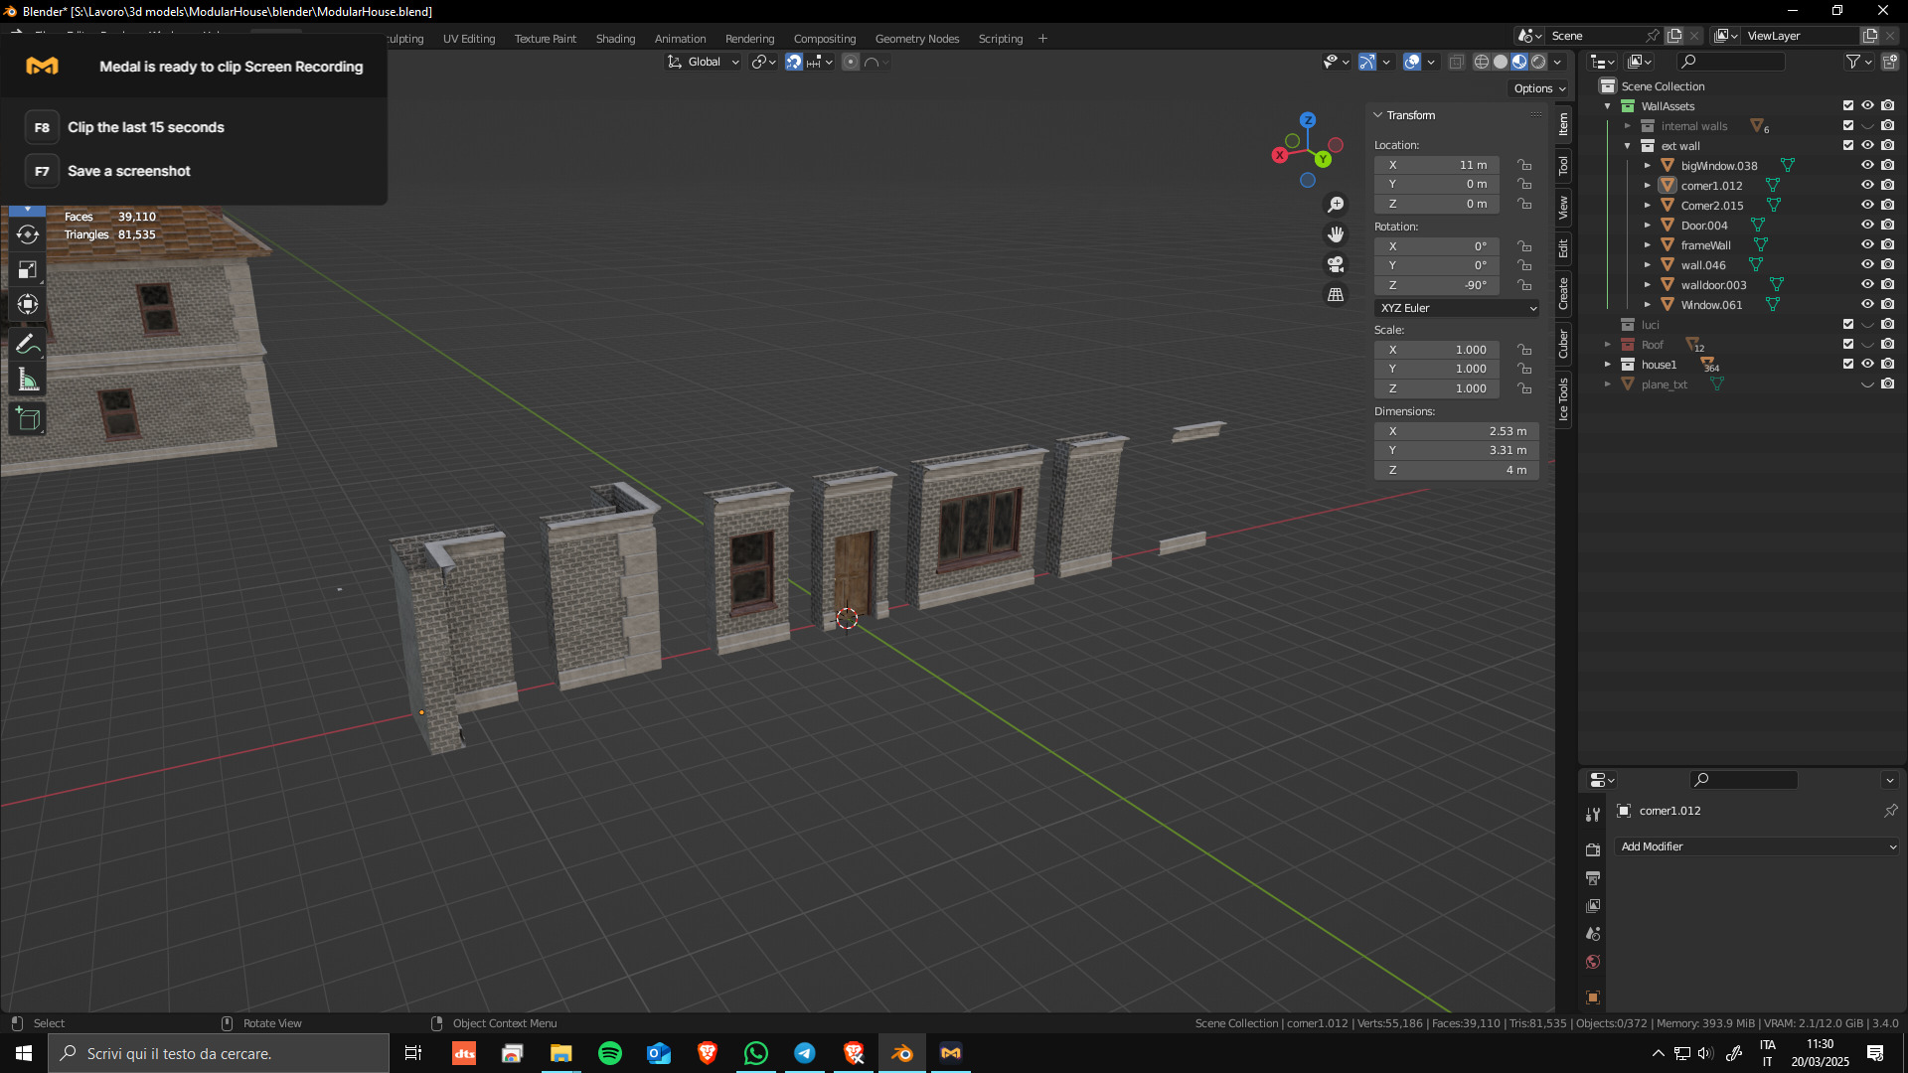Click Rotation Z value field -90°
The height and width of the screenshot is (1073, 1908).
tap(1437, 285)
